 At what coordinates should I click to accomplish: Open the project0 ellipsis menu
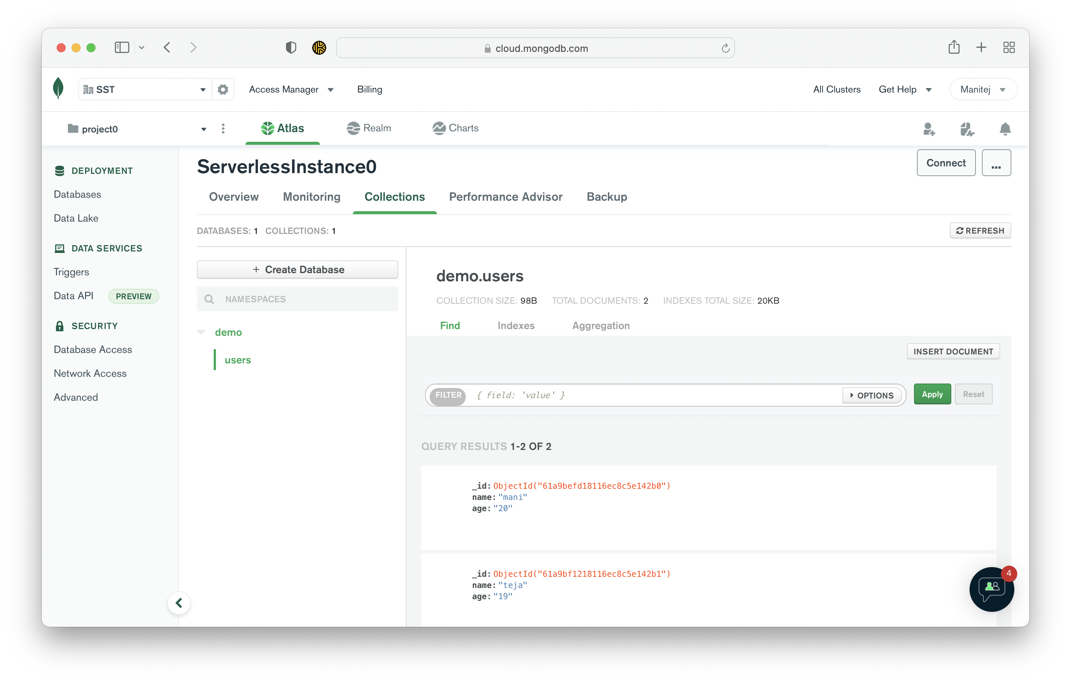tap(223, 129)
